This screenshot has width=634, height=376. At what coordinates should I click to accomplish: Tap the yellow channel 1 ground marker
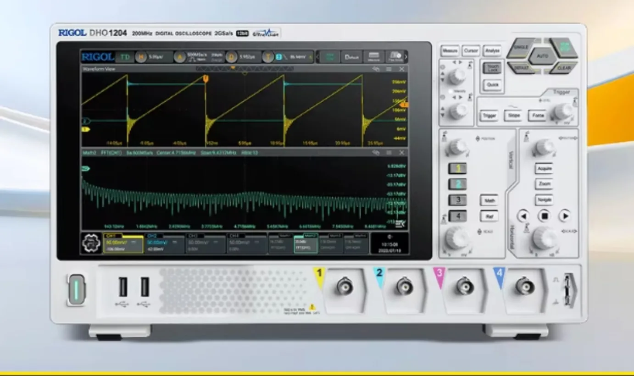(85, 129)
